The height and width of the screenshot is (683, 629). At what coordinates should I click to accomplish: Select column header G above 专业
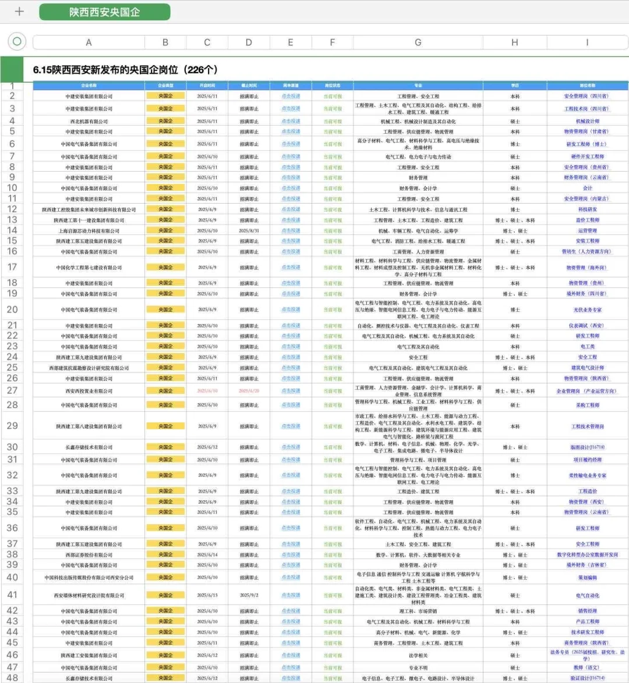click(418, 42)
